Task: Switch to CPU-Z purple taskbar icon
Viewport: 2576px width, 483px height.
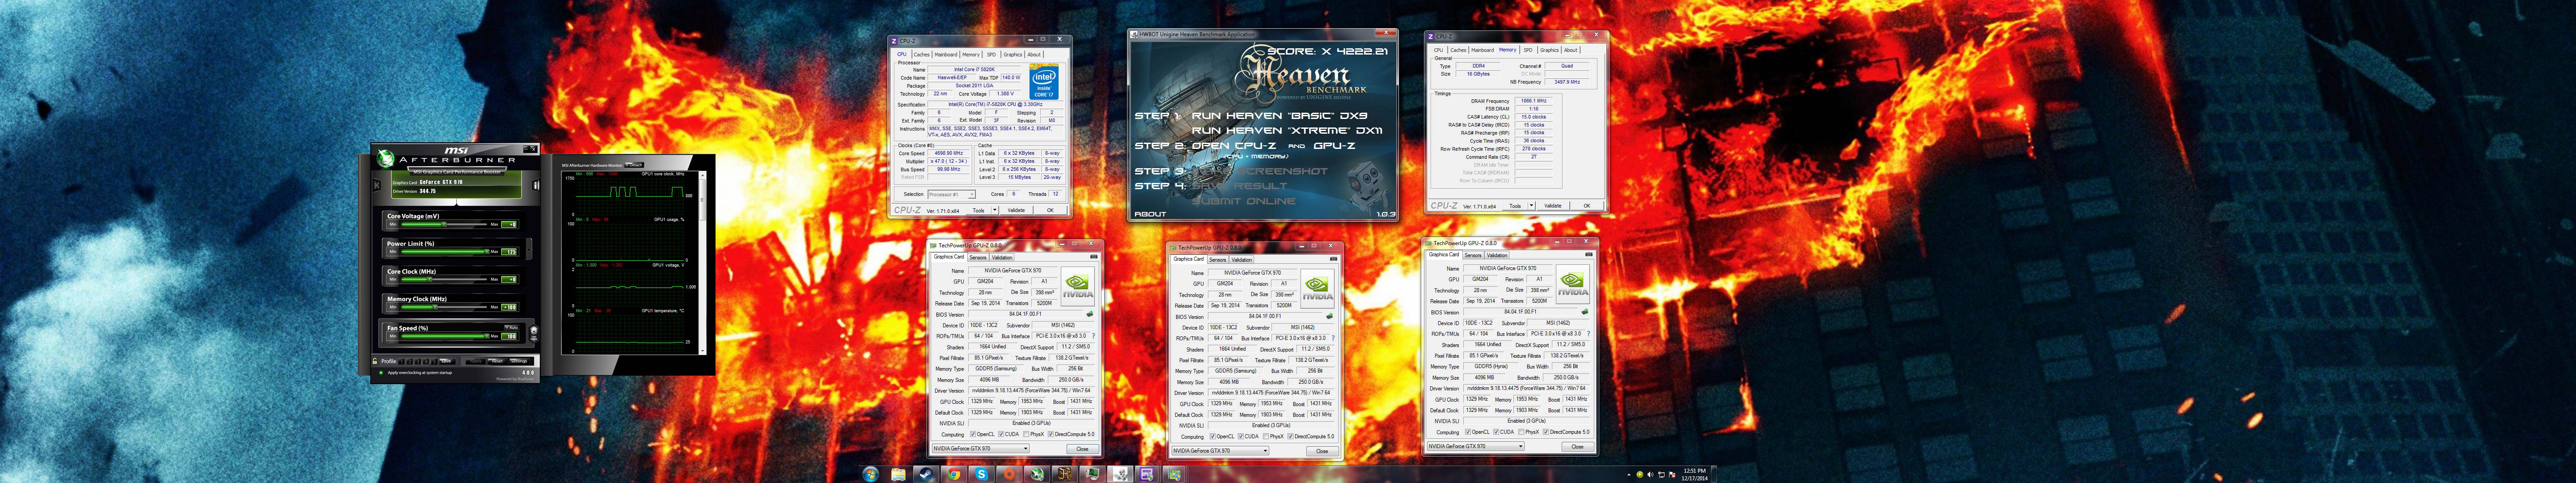Action: point(1147,474)
